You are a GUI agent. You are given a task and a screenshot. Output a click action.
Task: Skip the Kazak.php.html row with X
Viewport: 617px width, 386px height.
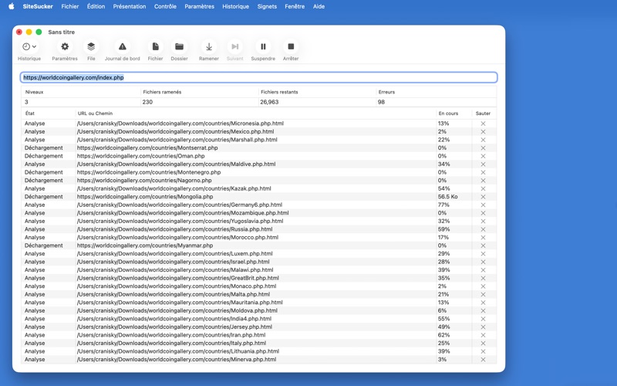tap(483, 188)
